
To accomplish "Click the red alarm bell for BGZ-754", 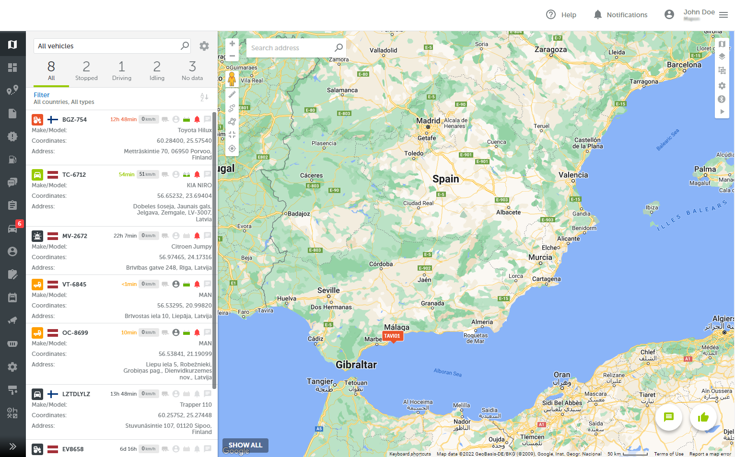I will pyautogui.click(x=197, y=119).
